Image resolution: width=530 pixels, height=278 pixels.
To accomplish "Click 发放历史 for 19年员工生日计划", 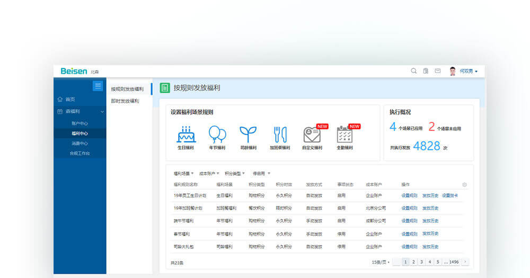I will tap(430, 195).
